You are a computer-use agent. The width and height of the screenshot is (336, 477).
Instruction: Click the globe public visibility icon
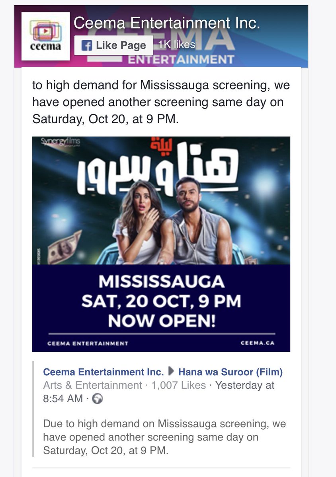(98, 399)
